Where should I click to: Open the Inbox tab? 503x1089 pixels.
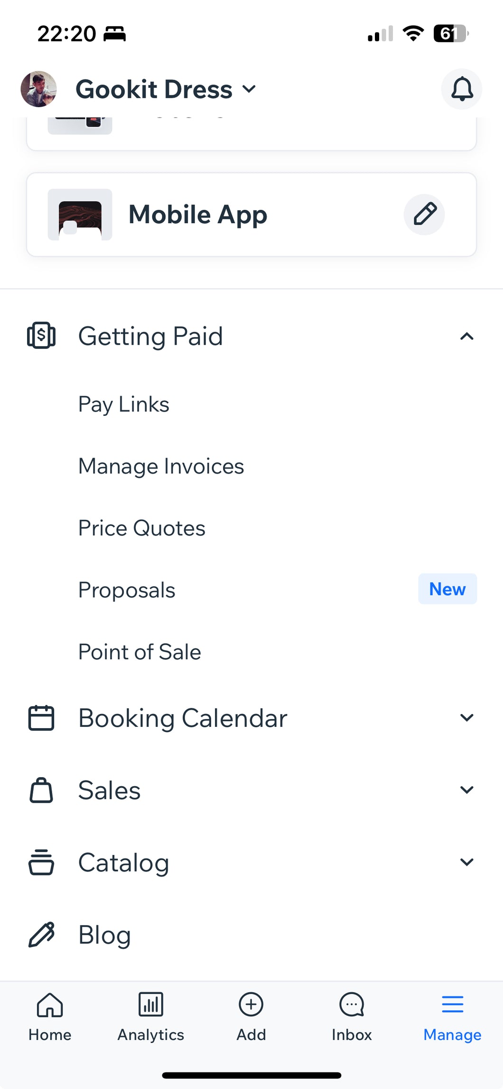point(352,1016)
